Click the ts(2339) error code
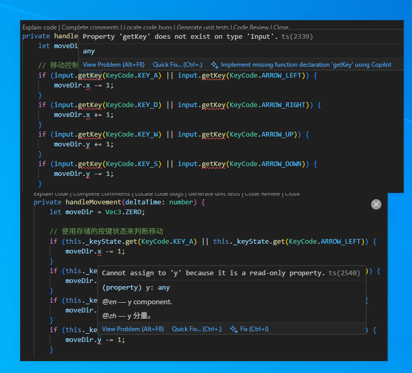 coord(297,37)
